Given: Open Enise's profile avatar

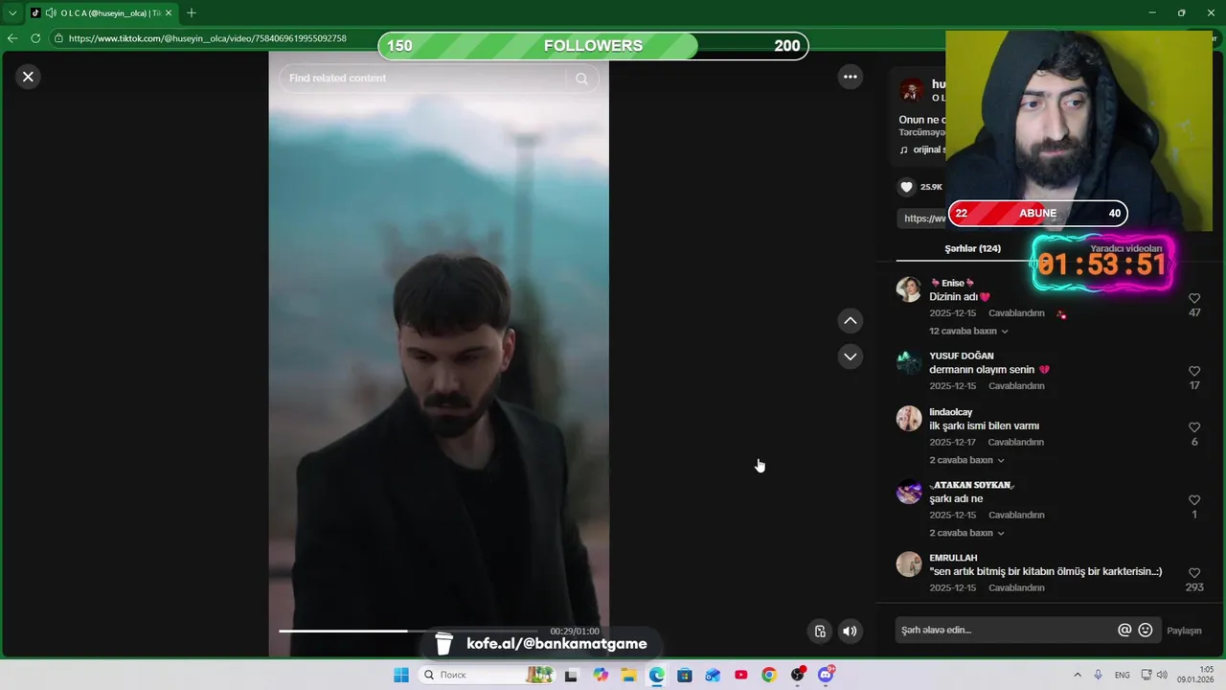Looking at the screenshot, I should pyautogui.click(x=909, y=289).
